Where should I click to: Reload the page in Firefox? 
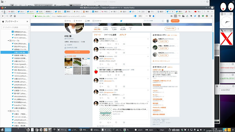click(11, 16)
